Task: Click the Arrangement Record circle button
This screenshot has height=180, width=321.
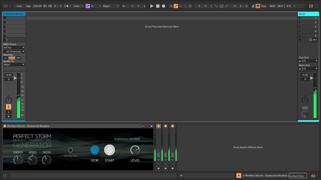Action: point(164,6)
